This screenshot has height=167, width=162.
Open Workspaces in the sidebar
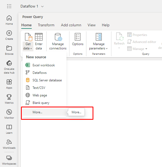9,160
